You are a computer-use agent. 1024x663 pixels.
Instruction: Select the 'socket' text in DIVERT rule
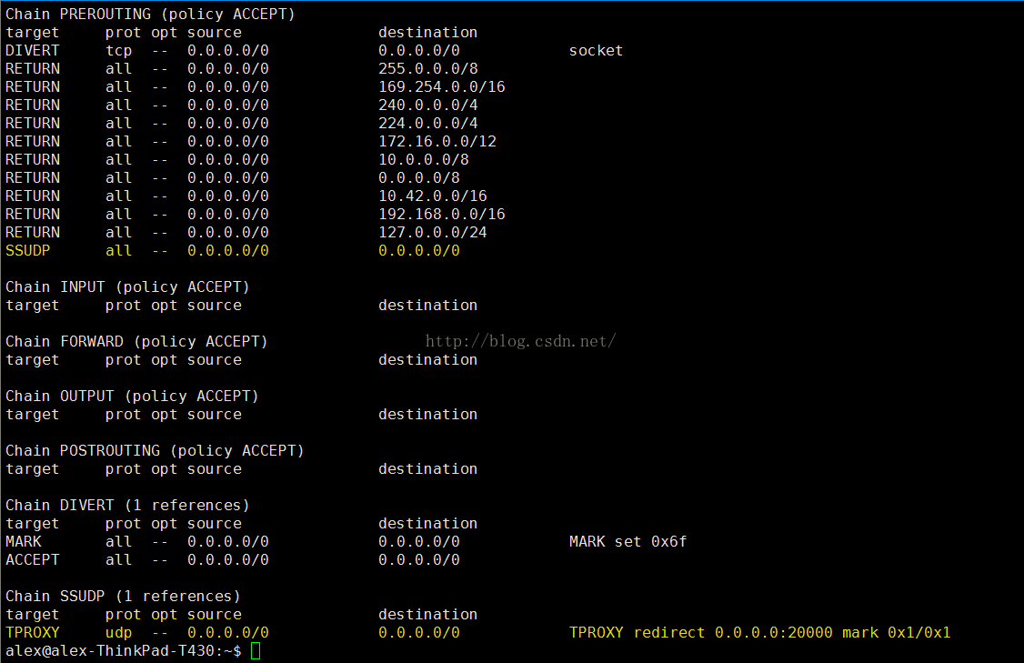click(596, 51)
